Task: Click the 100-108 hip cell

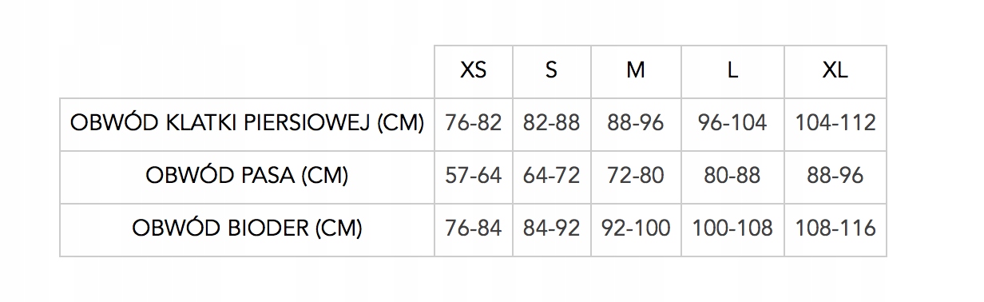Action: tap(732, 228)
